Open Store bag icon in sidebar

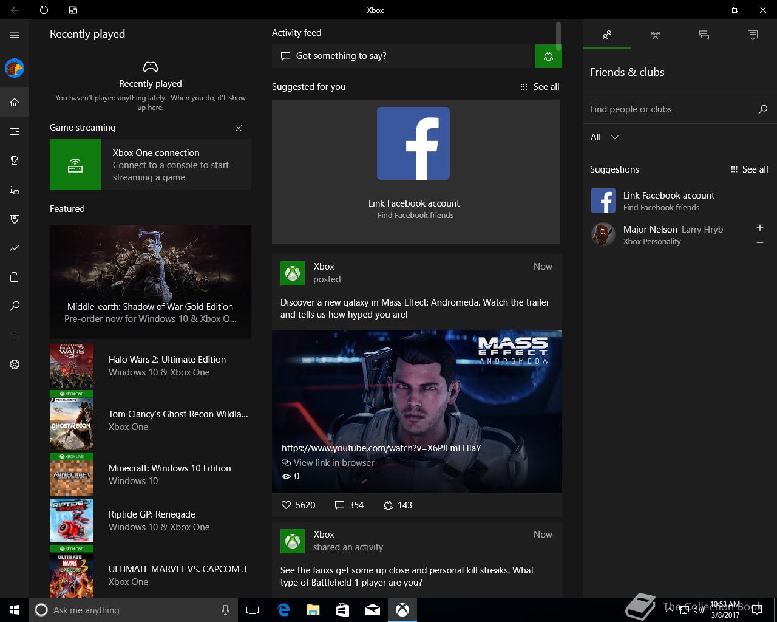[x=15, y=277]
